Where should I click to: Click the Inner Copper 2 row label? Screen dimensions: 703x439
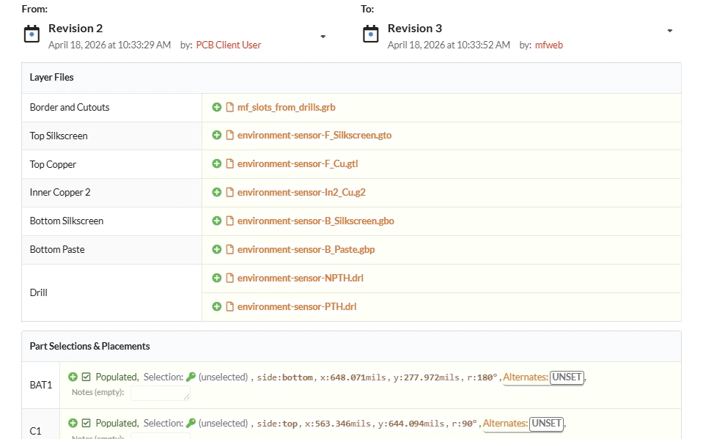tap(60, 192)
